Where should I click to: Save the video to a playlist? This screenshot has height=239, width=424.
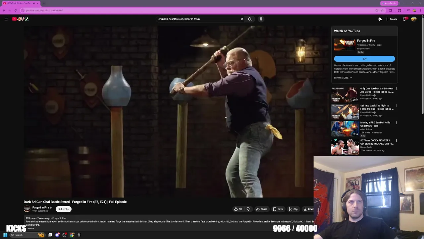tap(278, 209)
